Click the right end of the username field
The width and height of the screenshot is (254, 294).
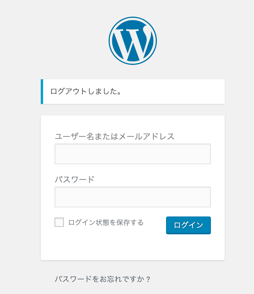[205, 154]
